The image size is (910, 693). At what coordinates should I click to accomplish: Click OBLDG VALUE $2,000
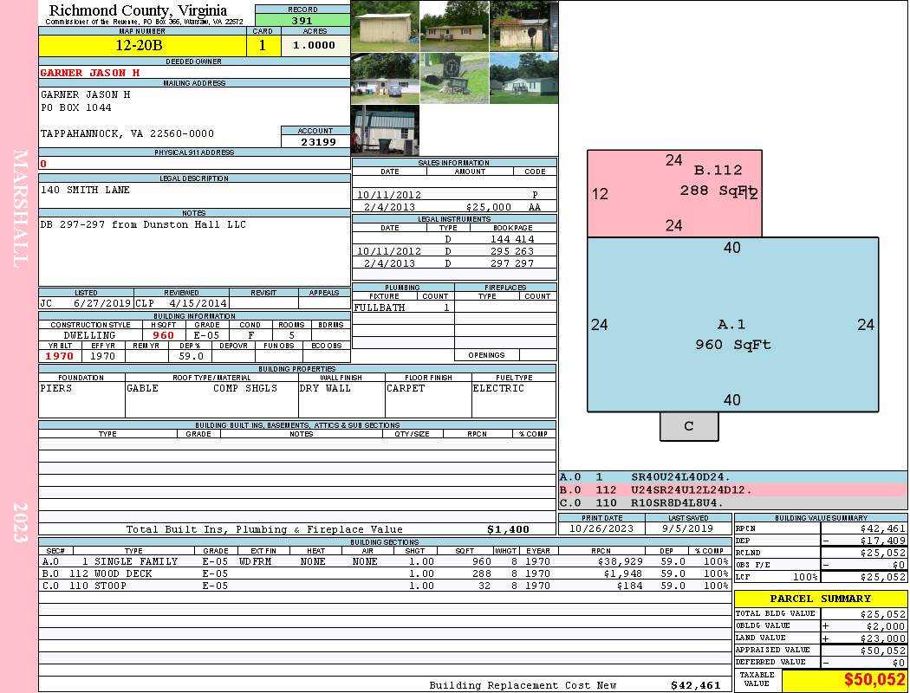pos(885,625)
